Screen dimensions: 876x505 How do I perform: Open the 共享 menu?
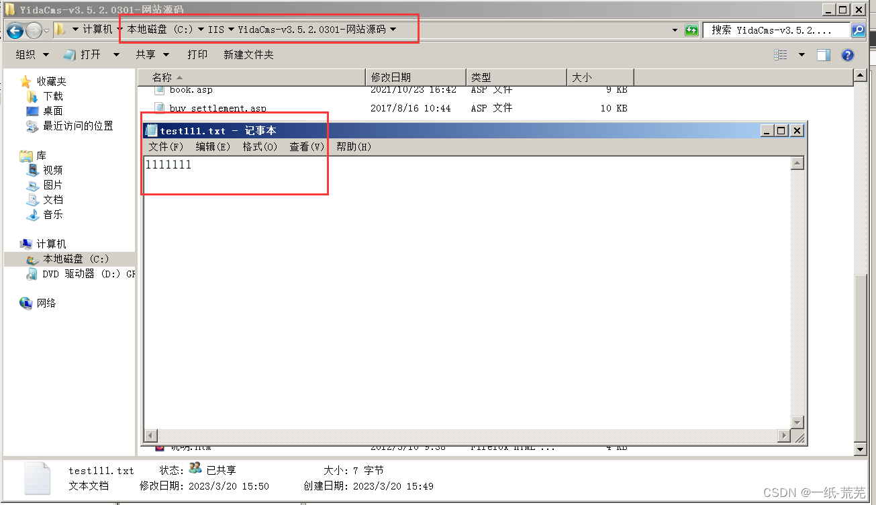(x=152, y=55)
